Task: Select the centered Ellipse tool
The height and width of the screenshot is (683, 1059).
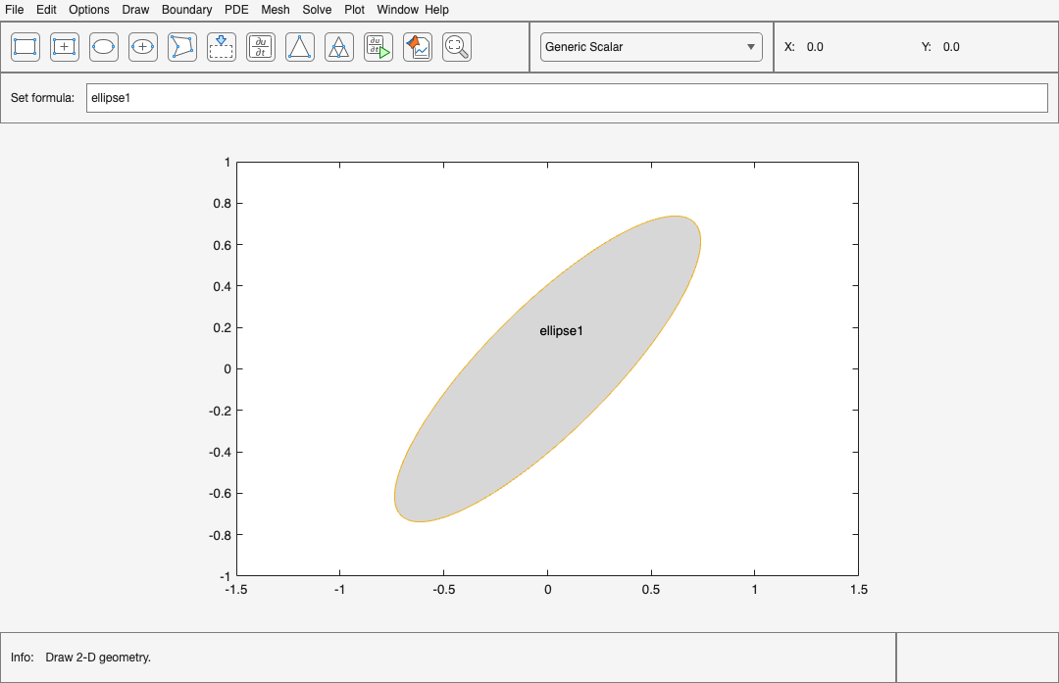Action: [142, 46]
